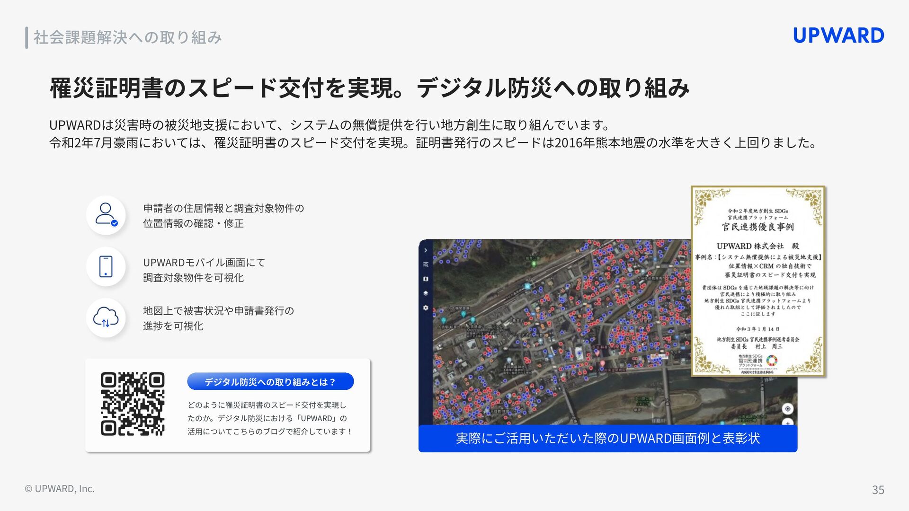Open the settings gear in map sidebar
Viewport: 909px width, 511px height.
coord(426,308)
